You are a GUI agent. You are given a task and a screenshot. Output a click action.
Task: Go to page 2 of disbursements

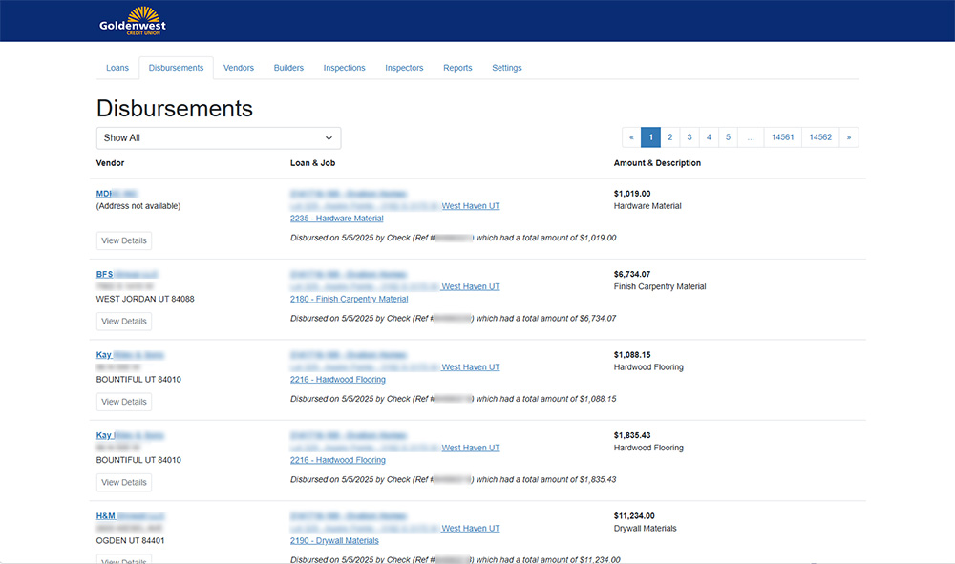click(669, 136)
